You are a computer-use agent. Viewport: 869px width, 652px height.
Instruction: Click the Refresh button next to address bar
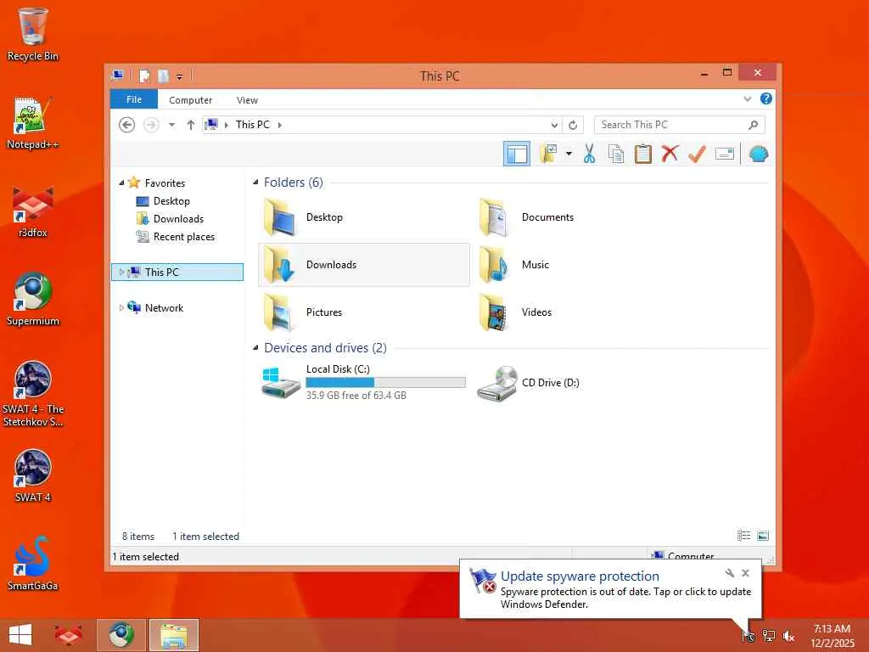point(573,126)
